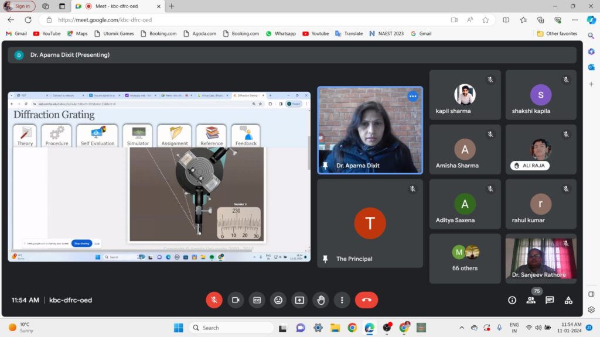Open the meeting details info icon
This screenshot has width=600, height=337.
512,300
